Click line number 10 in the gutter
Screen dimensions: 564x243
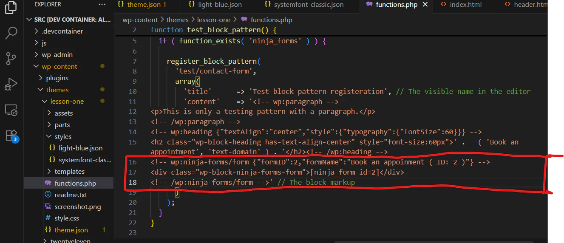pyautogui.click(x=133, y=91)
